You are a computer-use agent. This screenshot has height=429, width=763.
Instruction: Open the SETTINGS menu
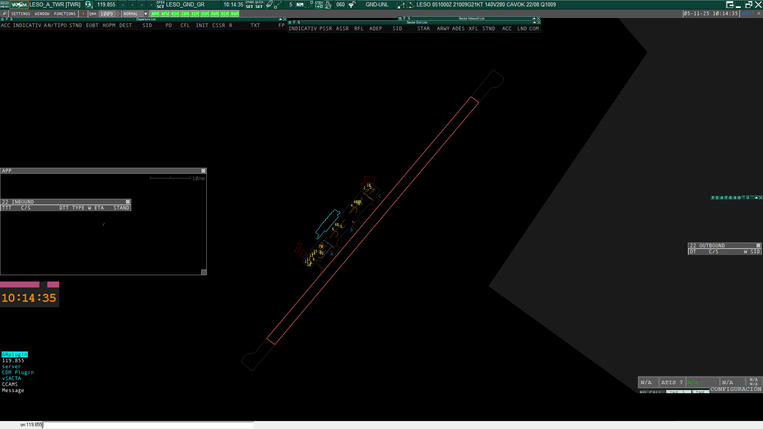(x=21, y=14)
